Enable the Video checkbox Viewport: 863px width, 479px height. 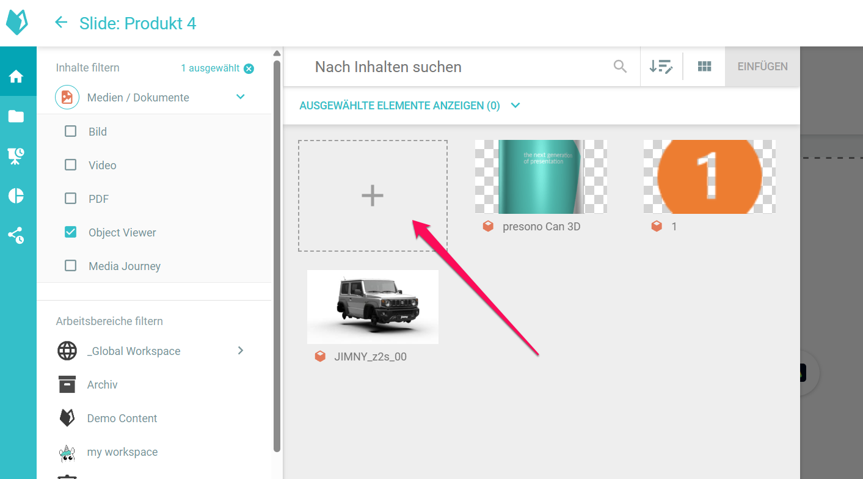pos(71,165)
